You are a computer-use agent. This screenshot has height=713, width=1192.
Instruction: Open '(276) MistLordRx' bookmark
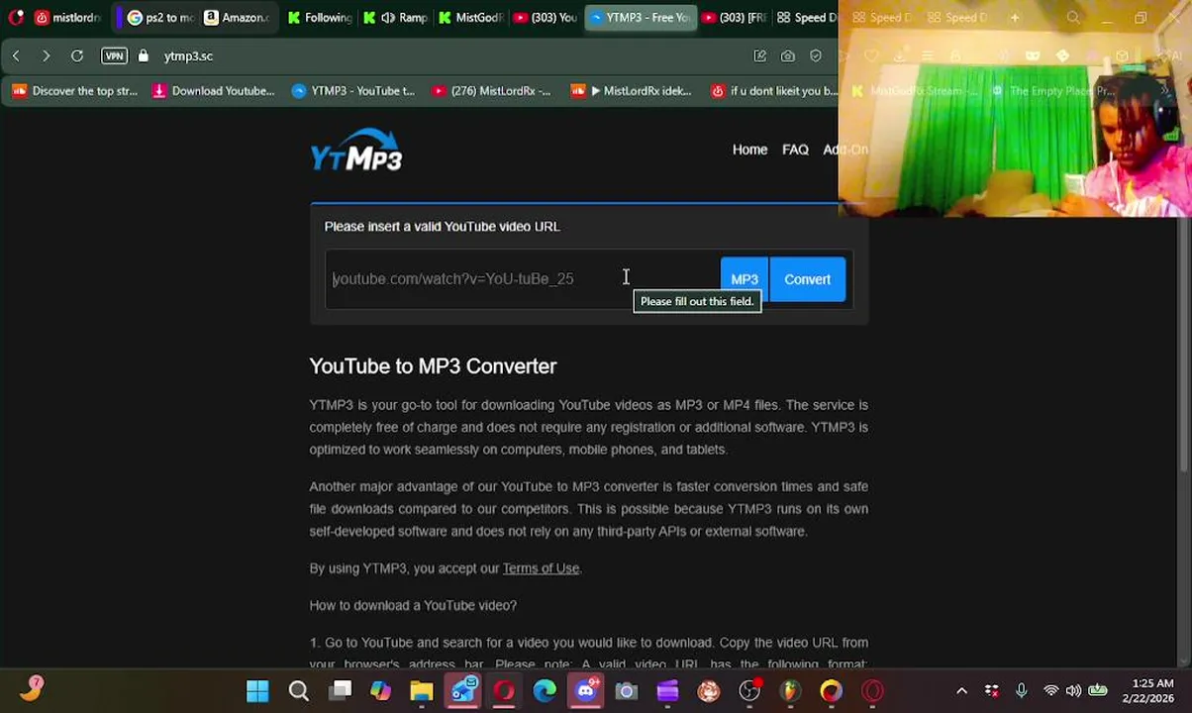[491, 91]
